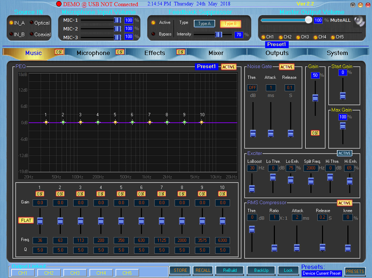
Task: Set Feedback Suppressor to Active
Action: 153,23
